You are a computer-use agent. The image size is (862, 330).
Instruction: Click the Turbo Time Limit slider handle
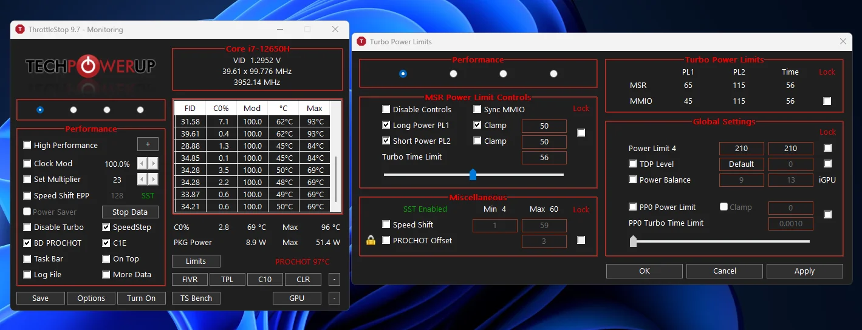click(473, 175)
